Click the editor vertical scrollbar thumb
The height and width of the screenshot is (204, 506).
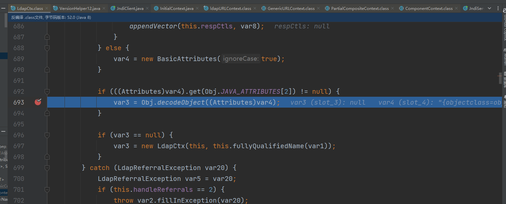tap(500, 79)
